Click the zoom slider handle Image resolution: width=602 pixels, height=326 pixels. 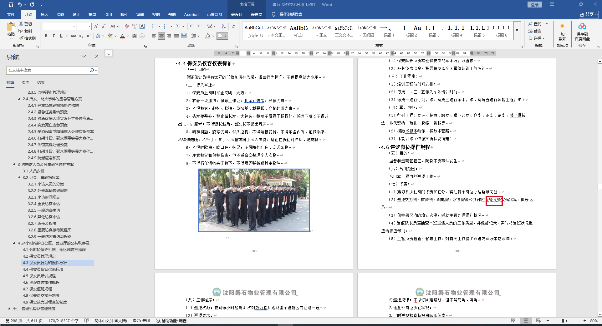563,321
